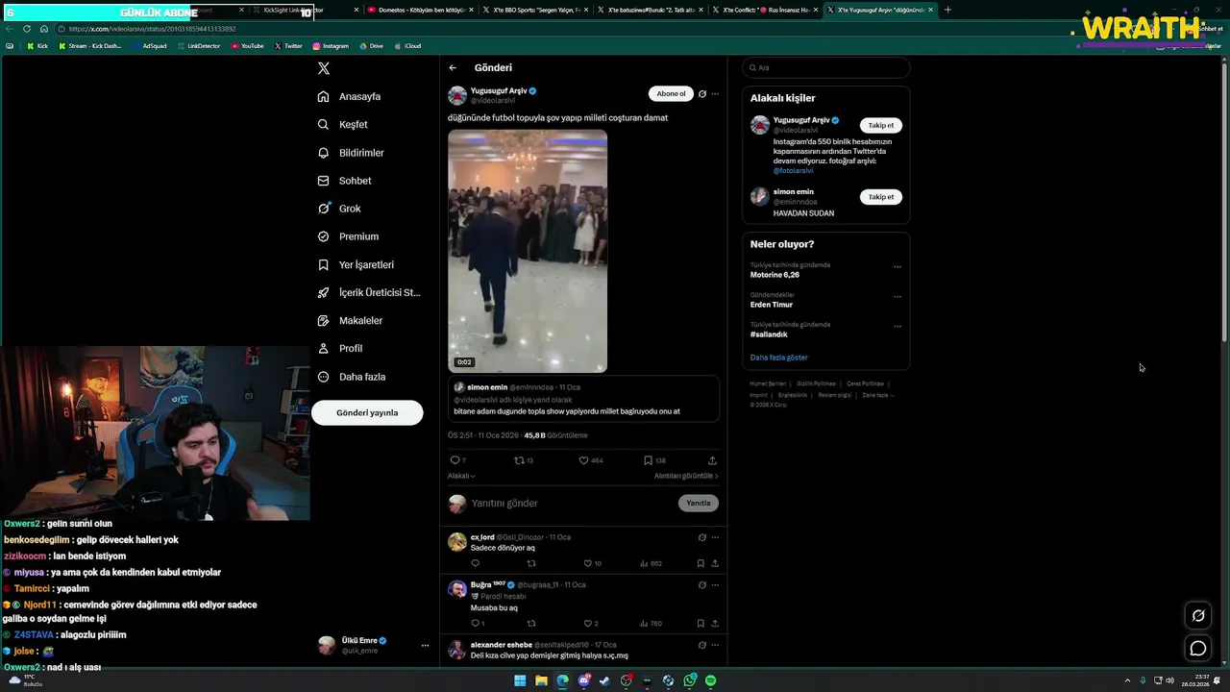Open three-dot menu on alexander eshebe's reply
Viewport: 1230px width, 692px height.
click(x=715, y=645)
